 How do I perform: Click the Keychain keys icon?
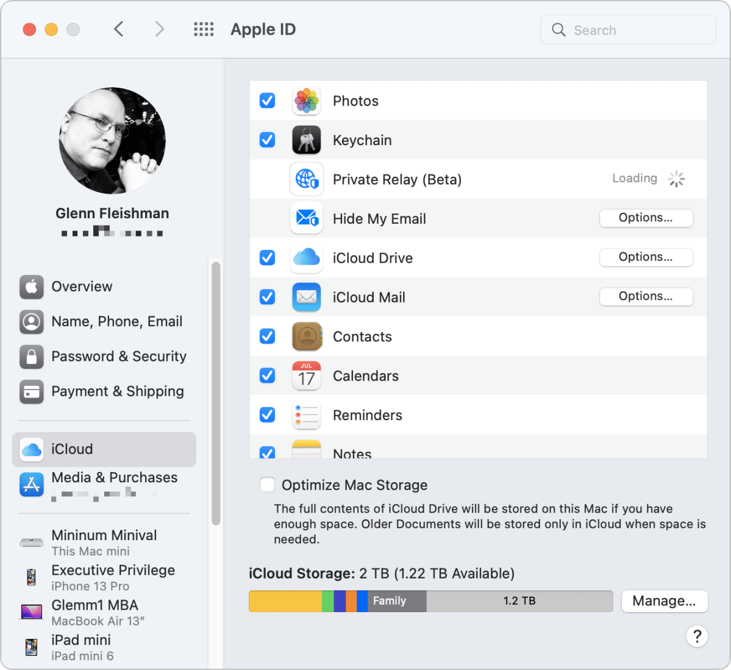pyautogui.click(x=306, y=140)
